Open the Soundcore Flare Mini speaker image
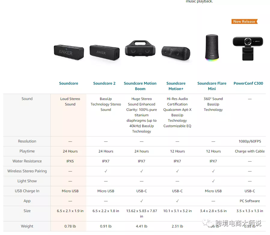This screenshot has width=270, height=235. [x=212, y=48]
